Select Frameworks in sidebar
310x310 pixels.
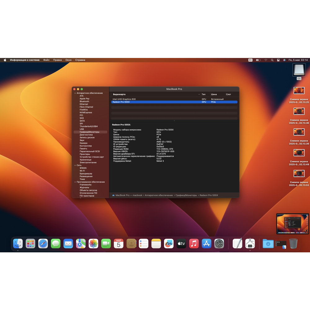coord(86,185)
